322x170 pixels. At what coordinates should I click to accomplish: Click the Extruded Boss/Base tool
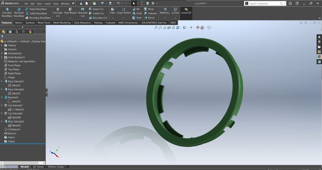pyautogui.click(x=7, y=12)
